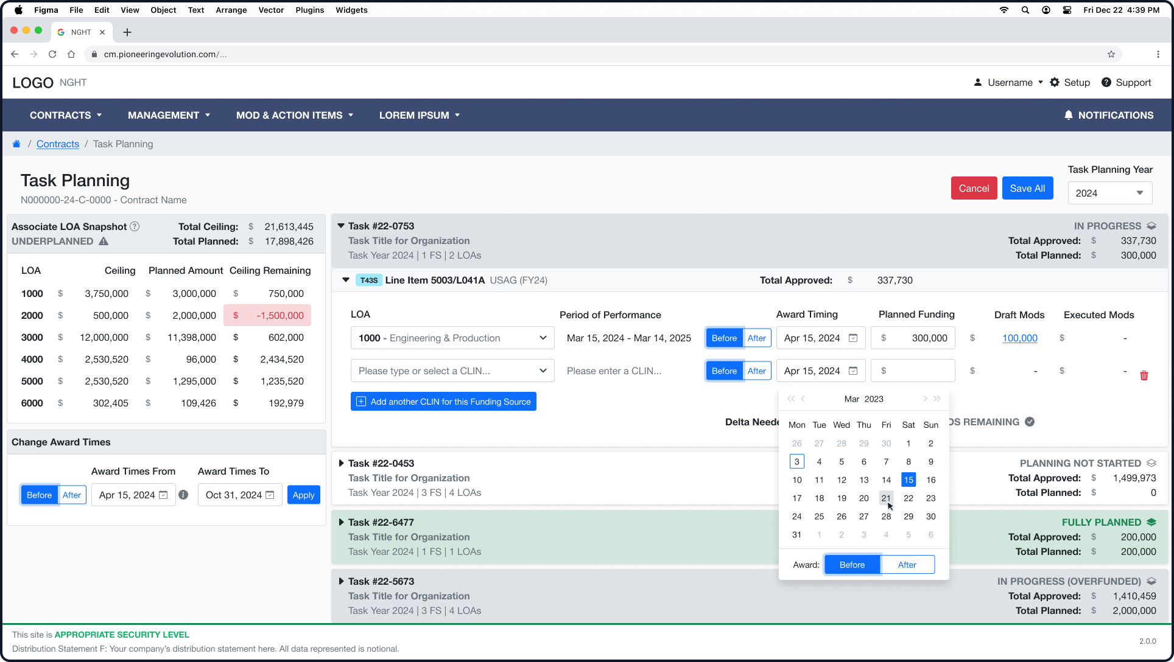
Task: Pick March 21 in the calendar
Action: [885, 498]
